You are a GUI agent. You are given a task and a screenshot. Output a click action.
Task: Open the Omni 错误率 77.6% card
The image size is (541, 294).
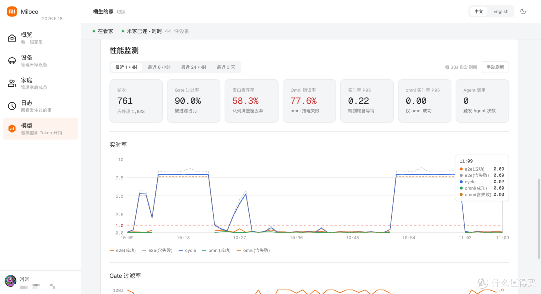[309, 101]
